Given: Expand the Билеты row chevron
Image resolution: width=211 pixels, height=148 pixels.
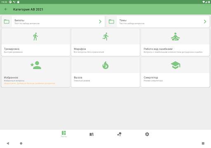Looking at the screenshot, I should 100,21.
